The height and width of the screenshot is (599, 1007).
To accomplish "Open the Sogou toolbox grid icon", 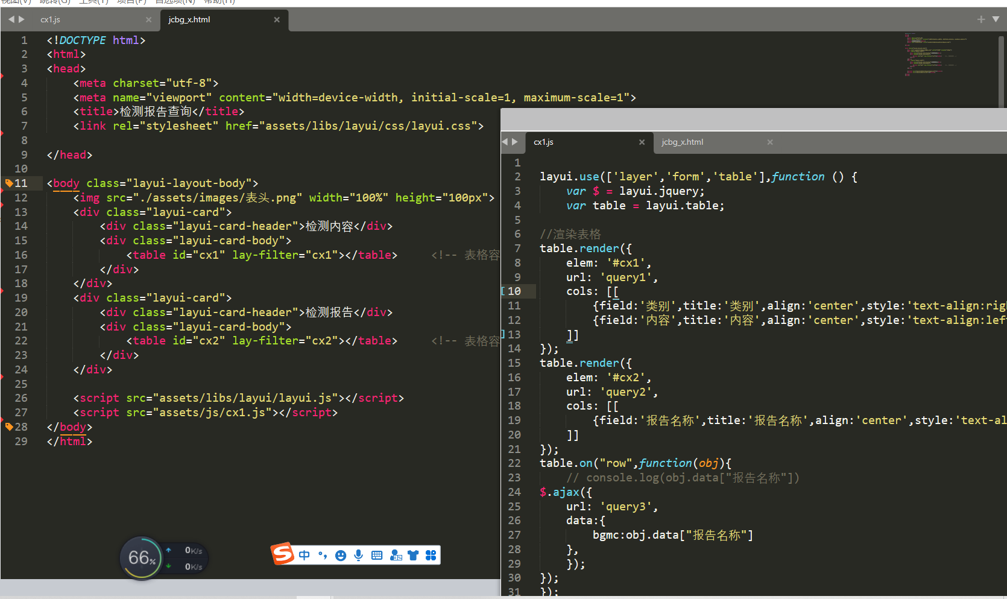I will [431, 555].
